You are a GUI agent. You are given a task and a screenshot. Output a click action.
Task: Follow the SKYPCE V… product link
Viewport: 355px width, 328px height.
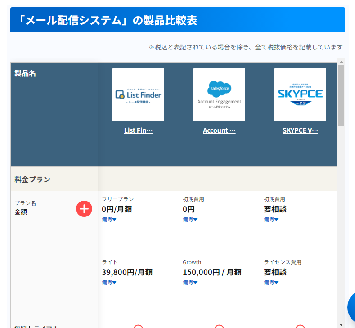300,130
